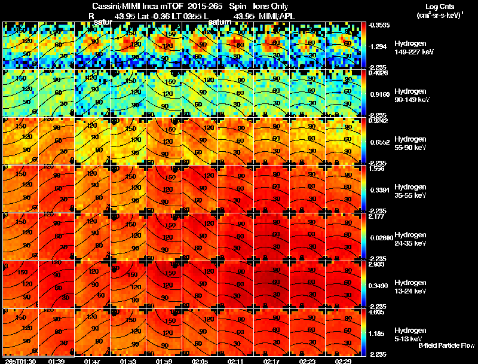The image size is (478, 364).
Task: Select the 5-13 keV panel at 01:53
Action: [x=128, y=332]
